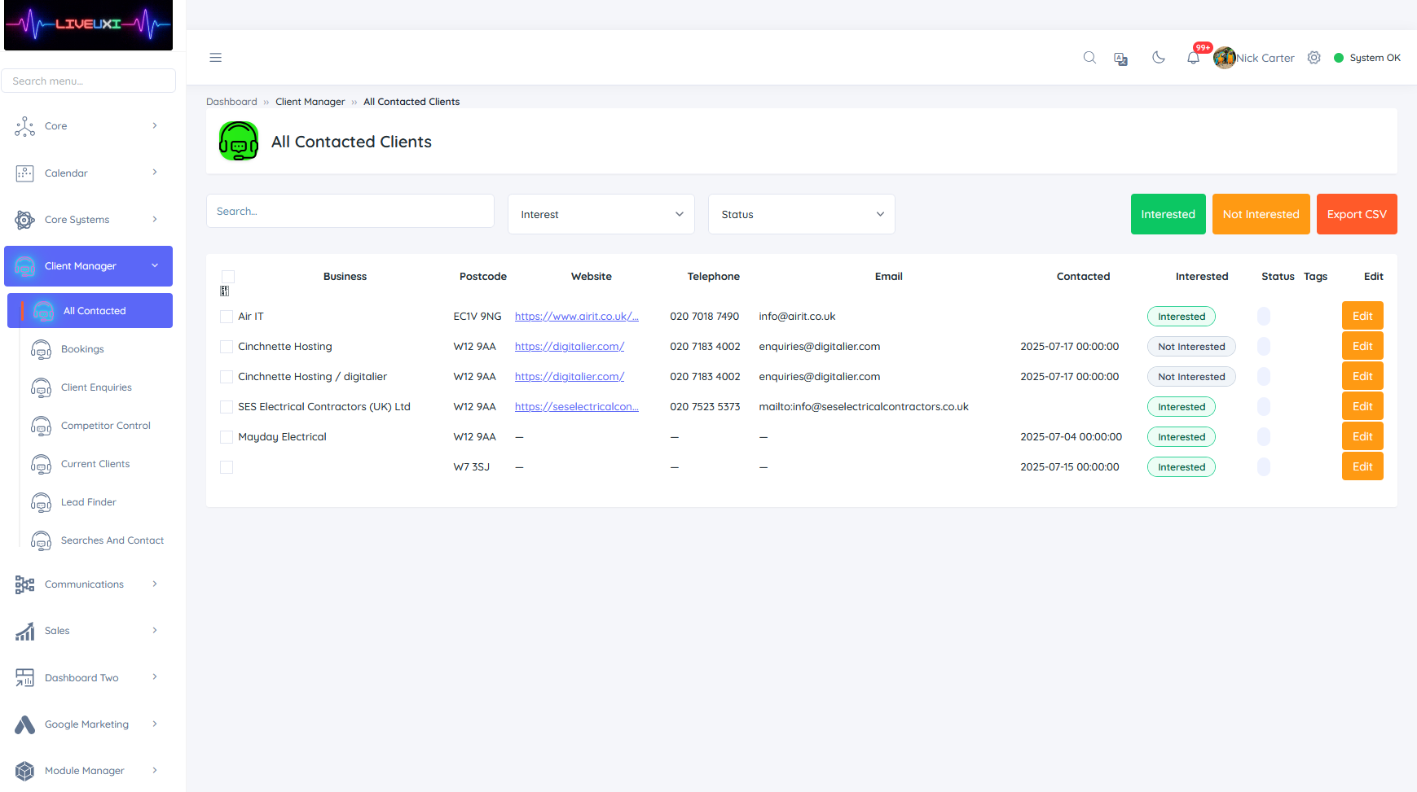
Task: Click the Bookings headset icon
Action: pyautogui.click(x=41, y=349)
